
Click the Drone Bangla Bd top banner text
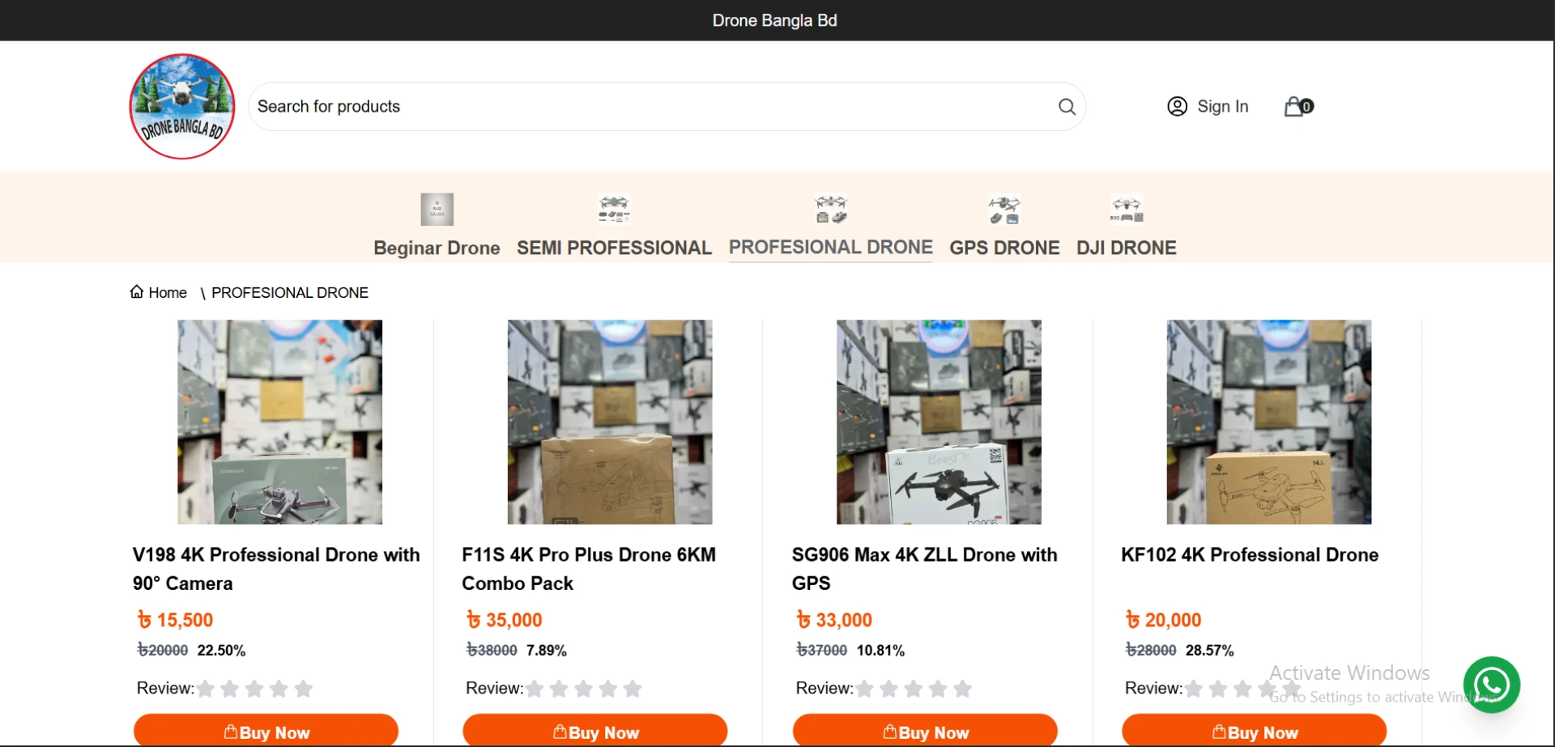tap(775, 20)
